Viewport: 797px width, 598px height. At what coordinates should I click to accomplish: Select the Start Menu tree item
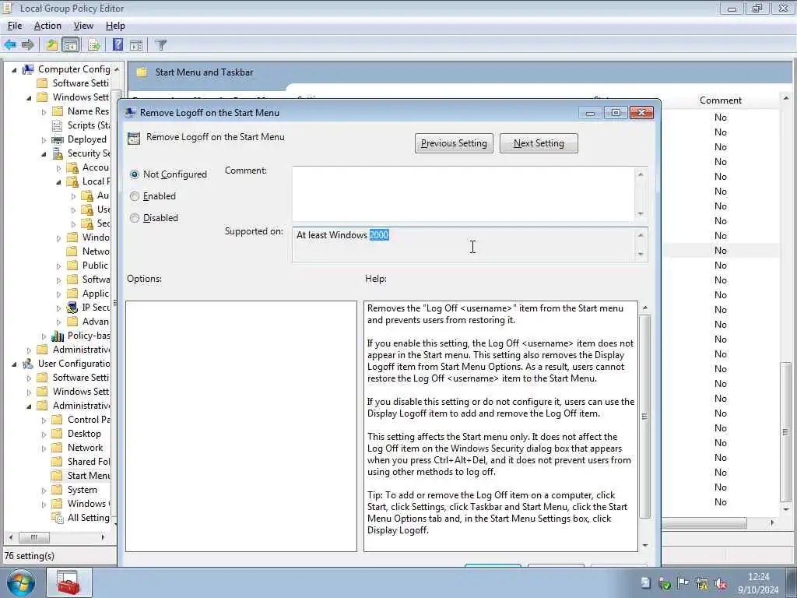[89, 476]
